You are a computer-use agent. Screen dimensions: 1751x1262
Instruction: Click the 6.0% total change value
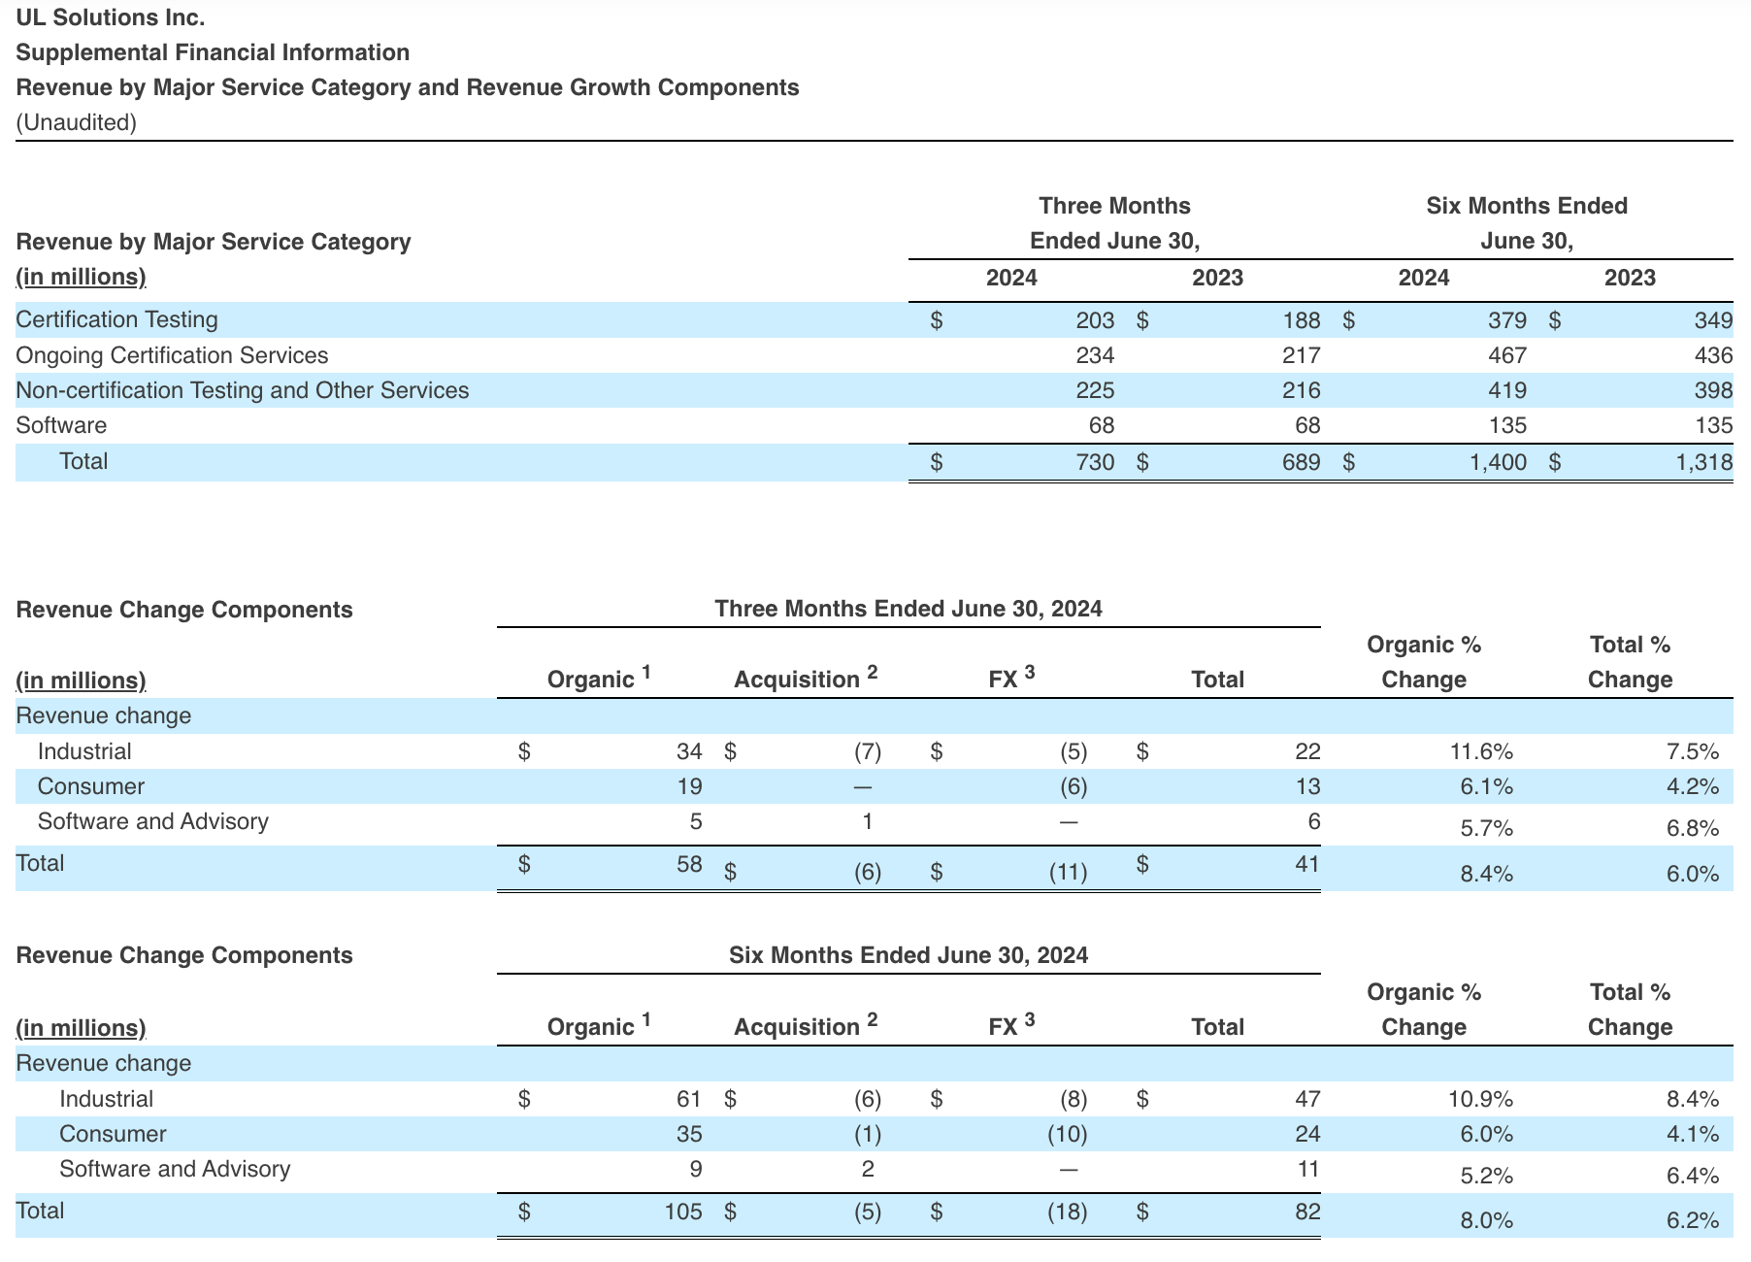(1693, 874)
